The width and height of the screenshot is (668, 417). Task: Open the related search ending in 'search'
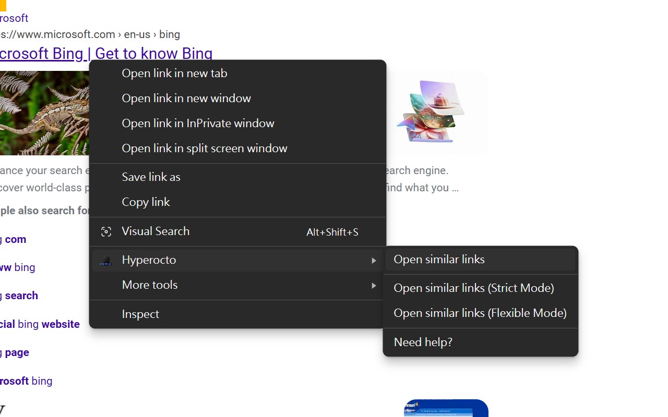[x=19, y=296]
